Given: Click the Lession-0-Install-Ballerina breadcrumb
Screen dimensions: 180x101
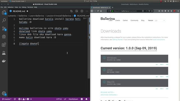Looking at the screenshot, I should tap(59, 16).
